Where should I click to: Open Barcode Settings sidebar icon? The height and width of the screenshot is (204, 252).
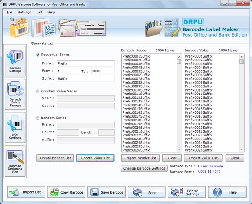15,61
